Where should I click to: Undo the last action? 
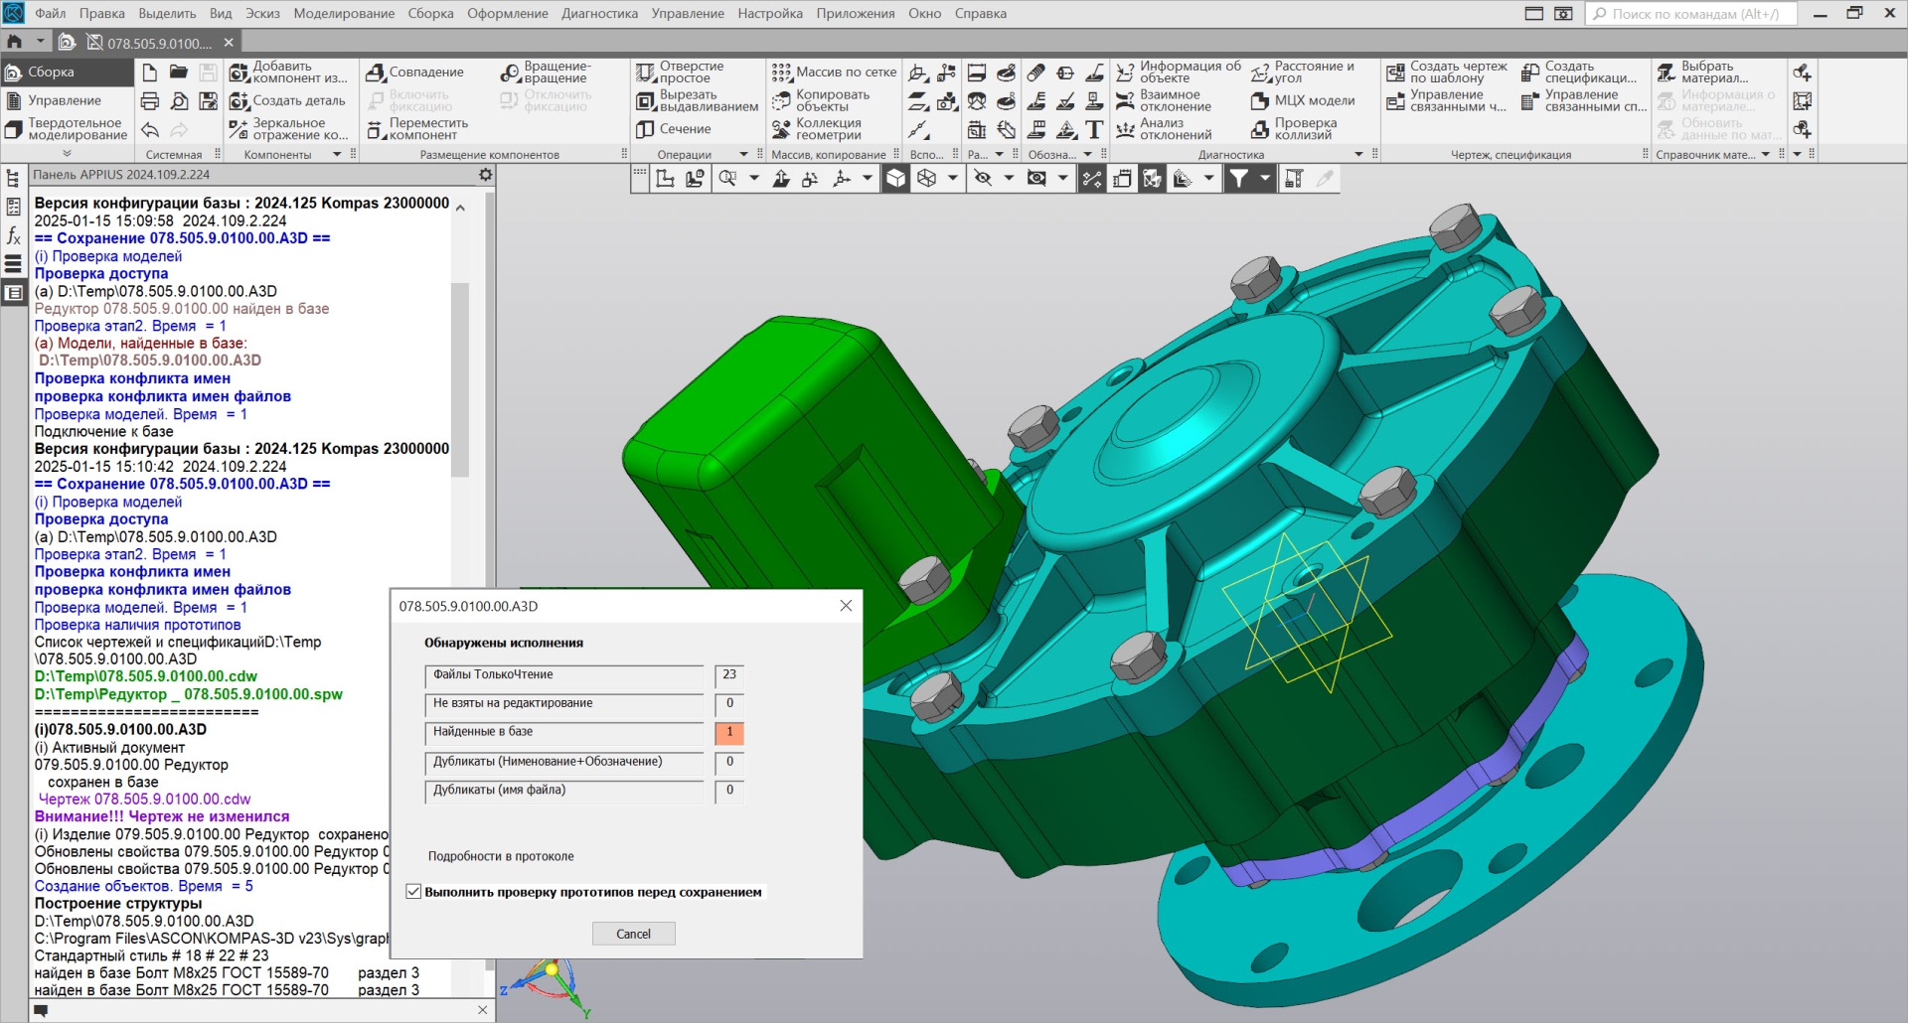pos(149,130)
